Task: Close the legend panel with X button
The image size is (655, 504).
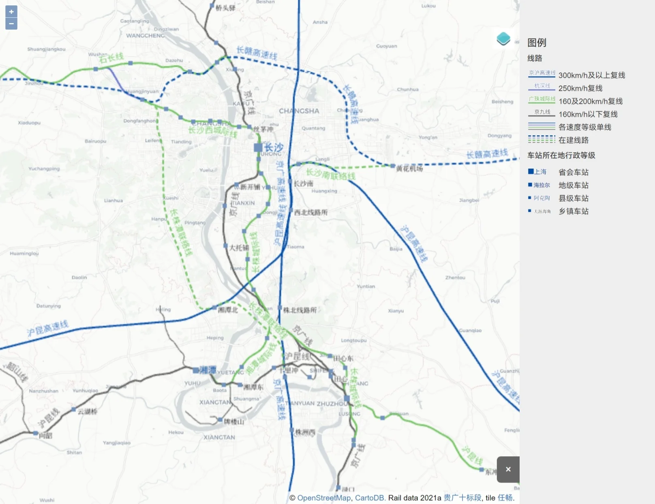Action: tap(508, 469)
